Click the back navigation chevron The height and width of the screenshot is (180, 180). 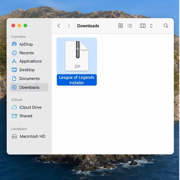point(59,26)
